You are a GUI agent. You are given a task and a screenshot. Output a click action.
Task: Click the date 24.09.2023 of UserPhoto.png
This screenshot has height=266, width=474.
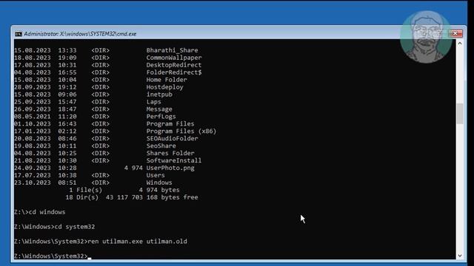[x=33, y=168]
